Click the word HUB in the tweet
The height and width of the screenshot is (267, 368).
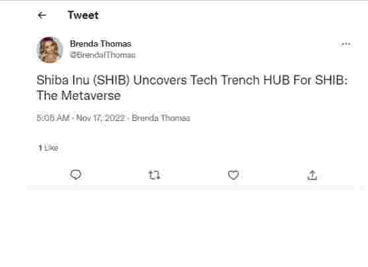[x=276, y=80]
